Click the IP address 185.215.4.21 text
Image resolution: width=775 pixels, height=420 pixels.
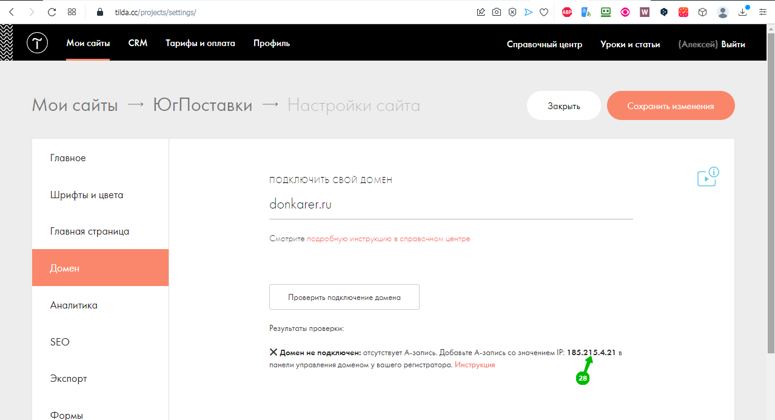point(591,352)
